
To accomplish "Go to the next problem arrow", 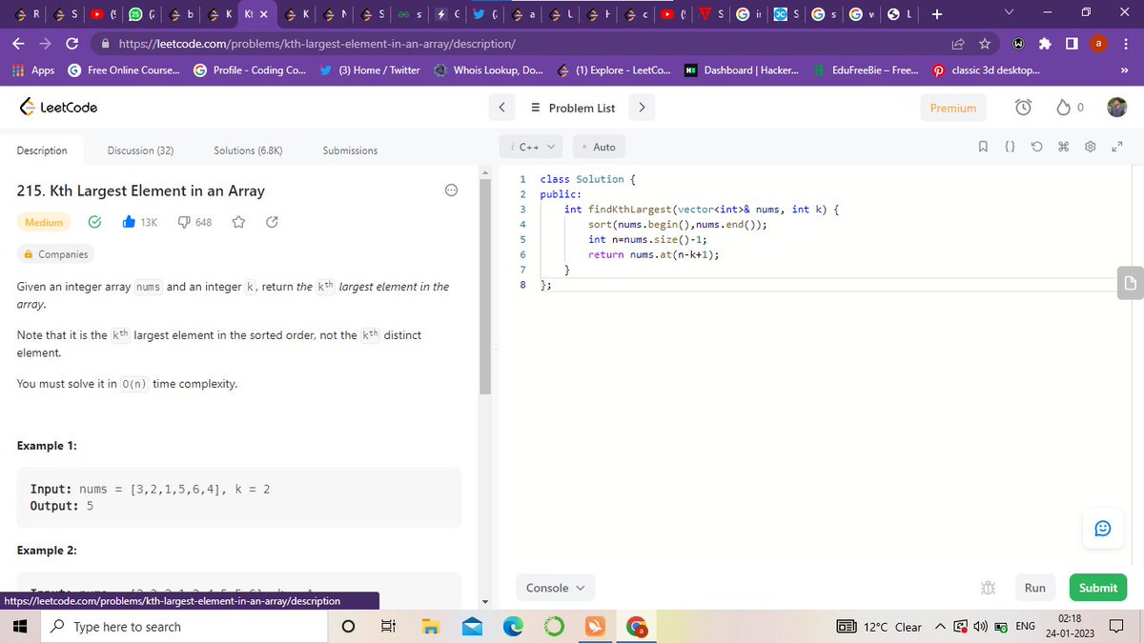I will coord(642,108).
